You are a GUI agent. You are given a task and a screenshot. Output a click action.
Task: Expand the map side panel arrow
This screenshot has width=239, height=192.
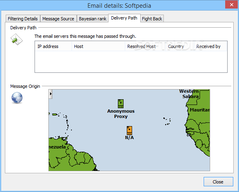pos(50,94)
